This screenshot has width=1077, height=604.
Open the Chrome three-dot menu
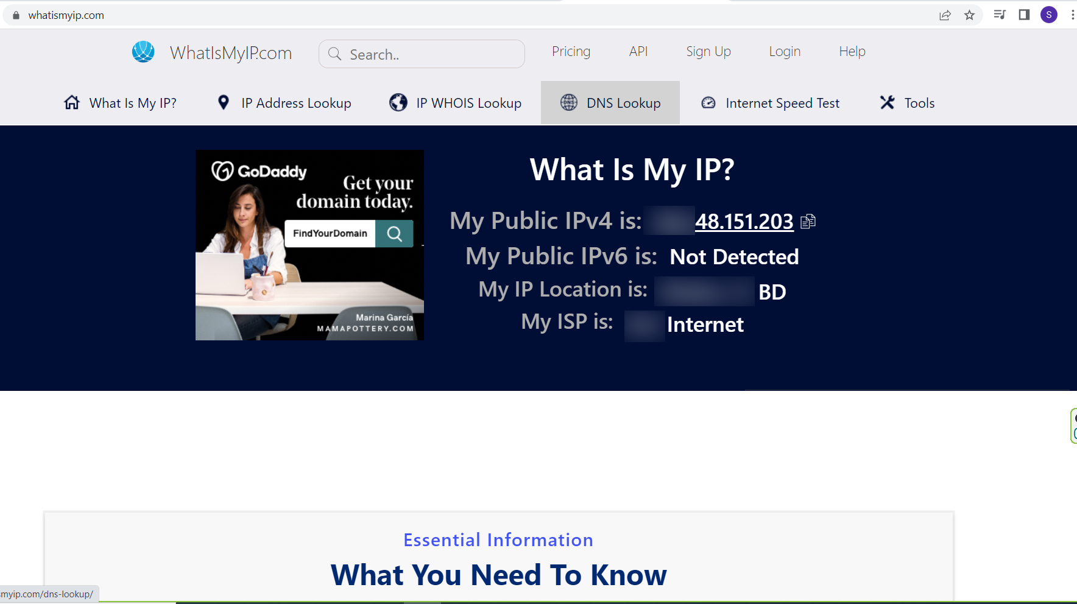(1072, 15)
